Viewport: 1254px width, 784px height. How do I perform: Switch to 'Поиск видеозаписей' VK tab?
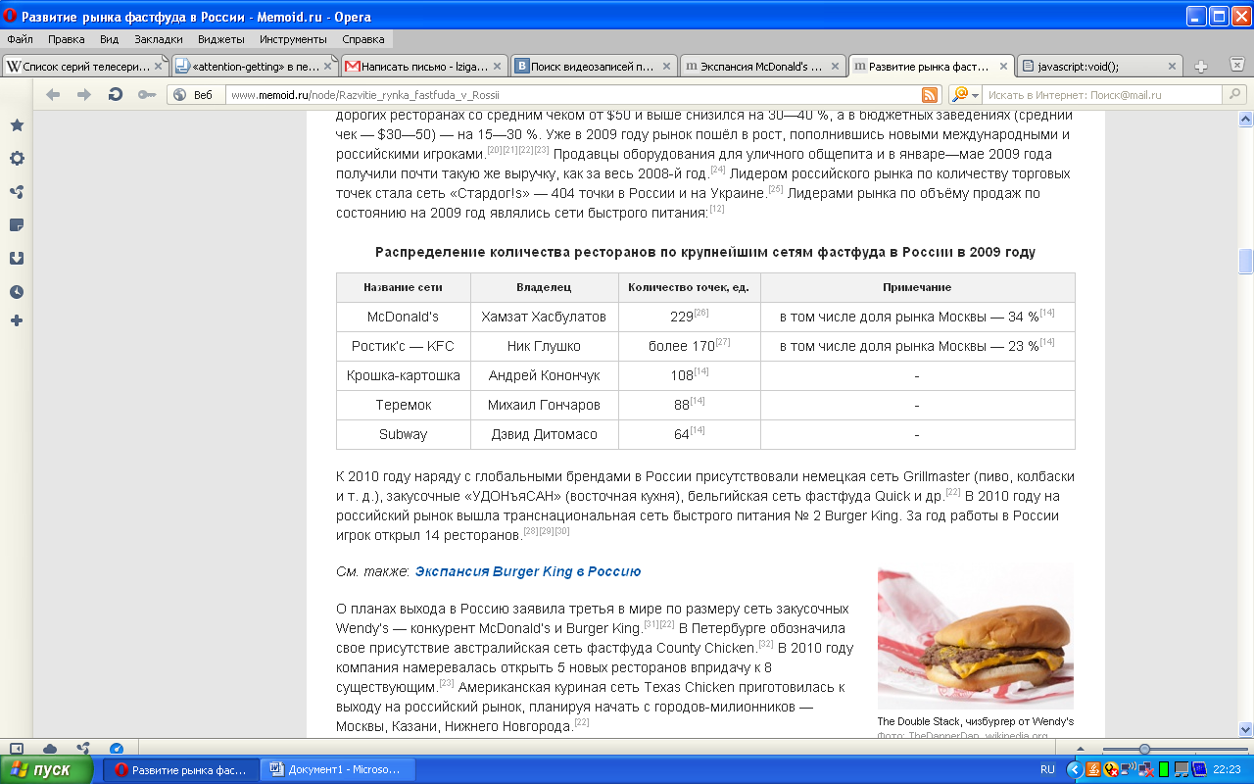[x=593, y=67]
